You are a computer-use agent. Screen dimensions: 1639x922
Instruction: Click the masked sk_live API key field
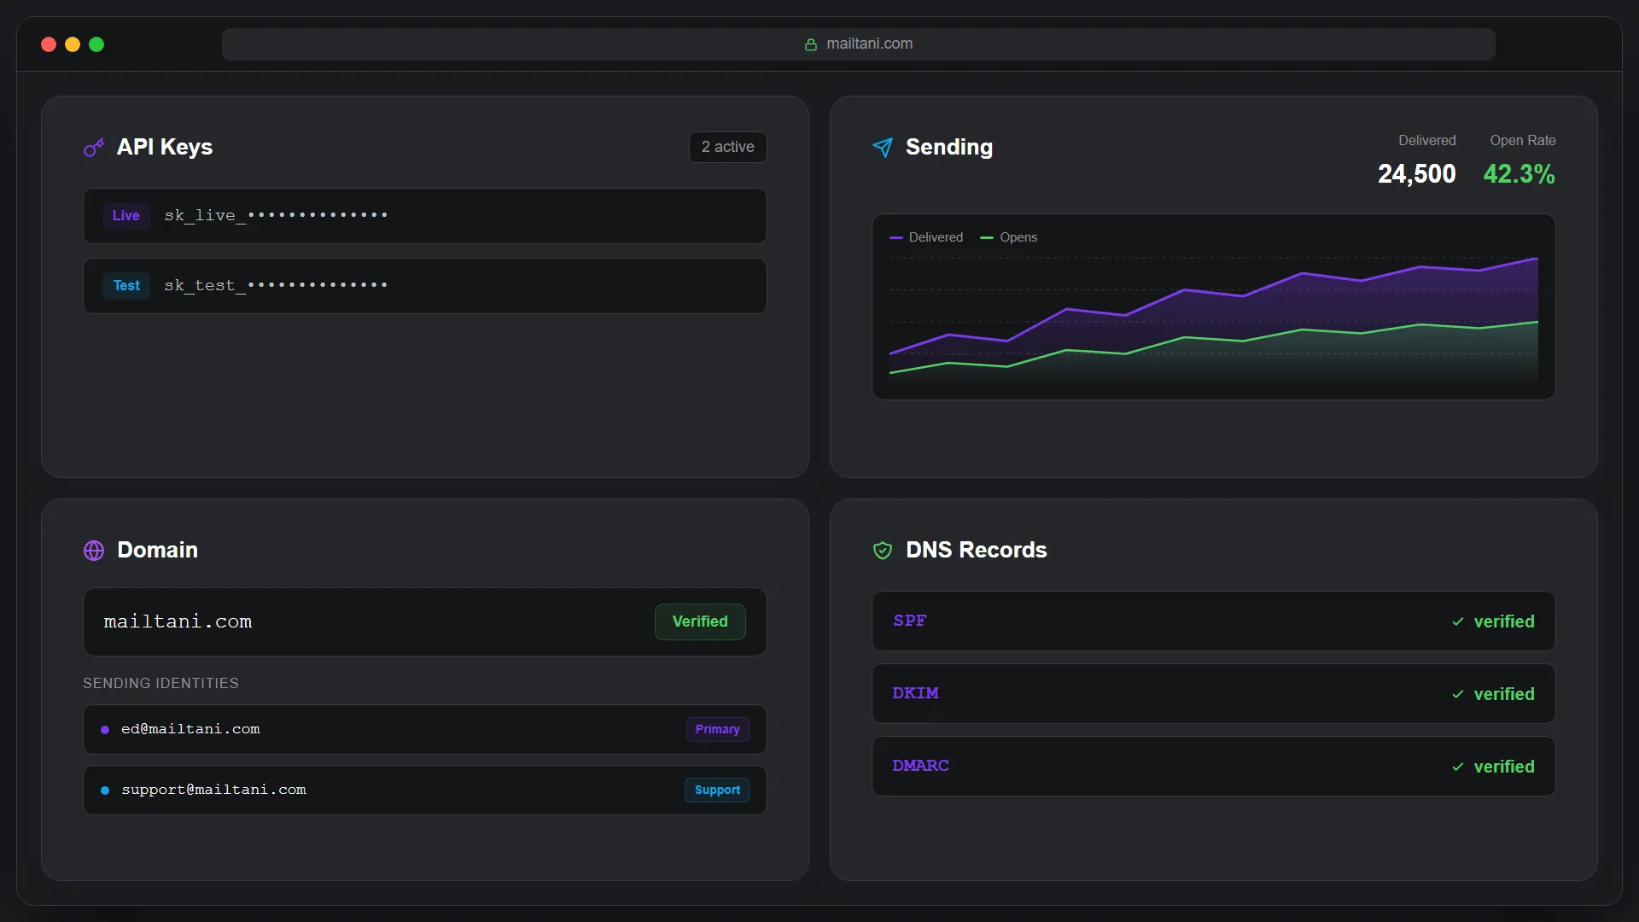click(424, 215)
